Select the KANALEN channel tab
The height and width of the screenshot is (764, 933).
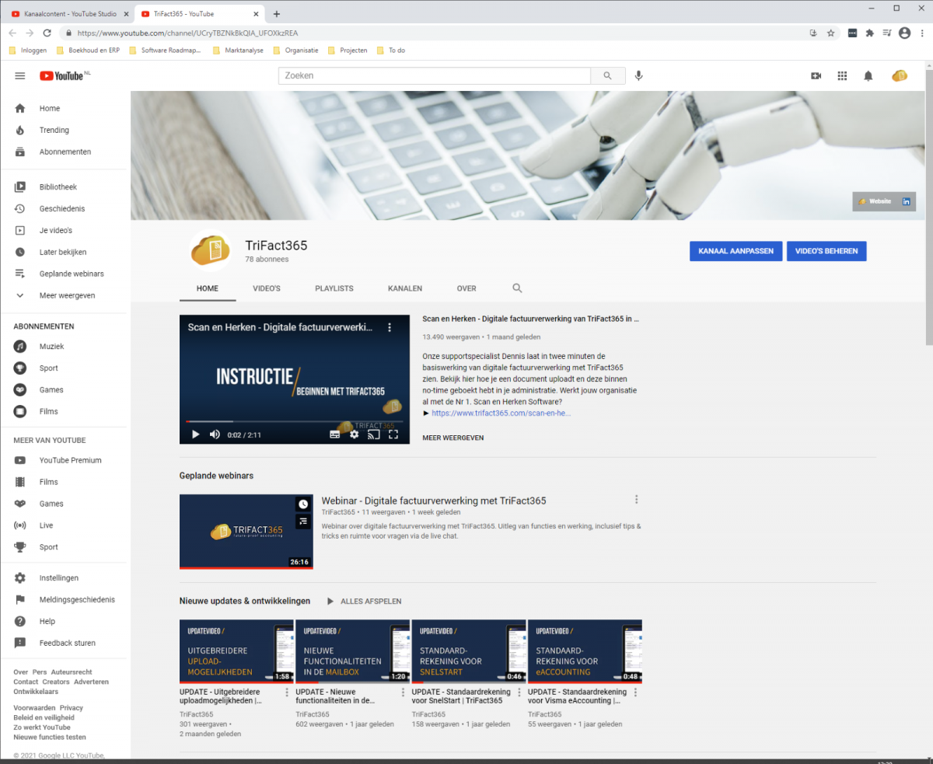[x=405, y=288]
